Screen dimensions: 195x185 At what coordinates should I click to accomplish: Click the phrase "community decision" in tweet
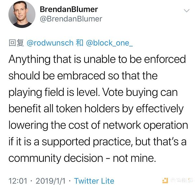(56, 158)
